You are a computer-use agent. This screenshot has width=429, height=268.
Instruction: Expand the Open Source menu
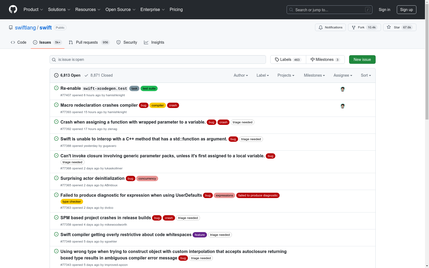121,10
